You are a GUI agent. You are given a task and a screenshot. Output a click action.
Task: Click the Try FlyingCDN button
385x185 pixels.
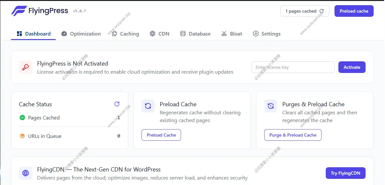pyautogui.click(x=345, y=173)
